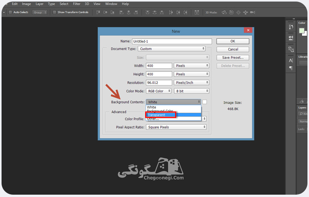Click the Height value field
The height and width of the screenshot is (197, 309).
(x=159, y=74)
